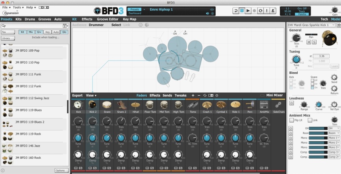Open the Fav dropdown in browser
The width and height of the screenshot is (341, 174).
click(x=8, y=32)
